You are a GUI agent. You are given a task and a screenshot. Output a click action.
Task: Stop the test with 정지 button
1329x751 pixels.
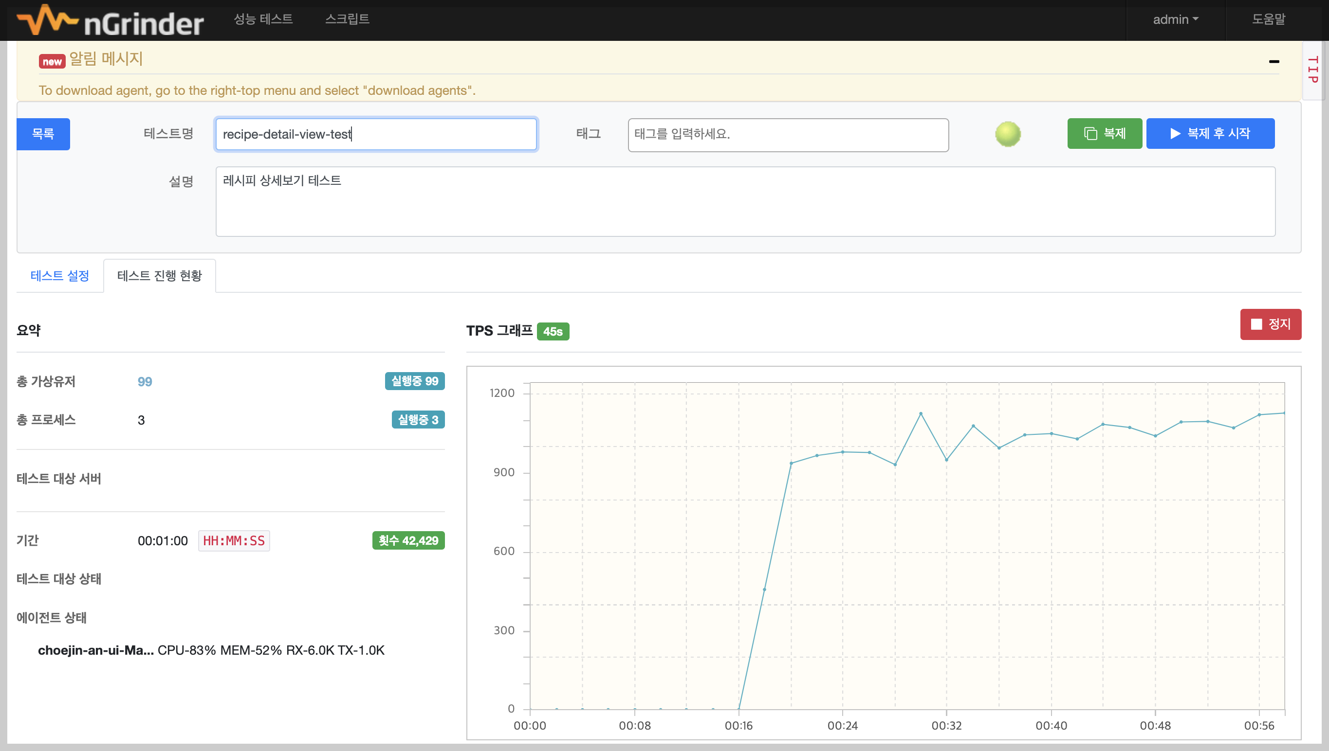(1270, 324)
